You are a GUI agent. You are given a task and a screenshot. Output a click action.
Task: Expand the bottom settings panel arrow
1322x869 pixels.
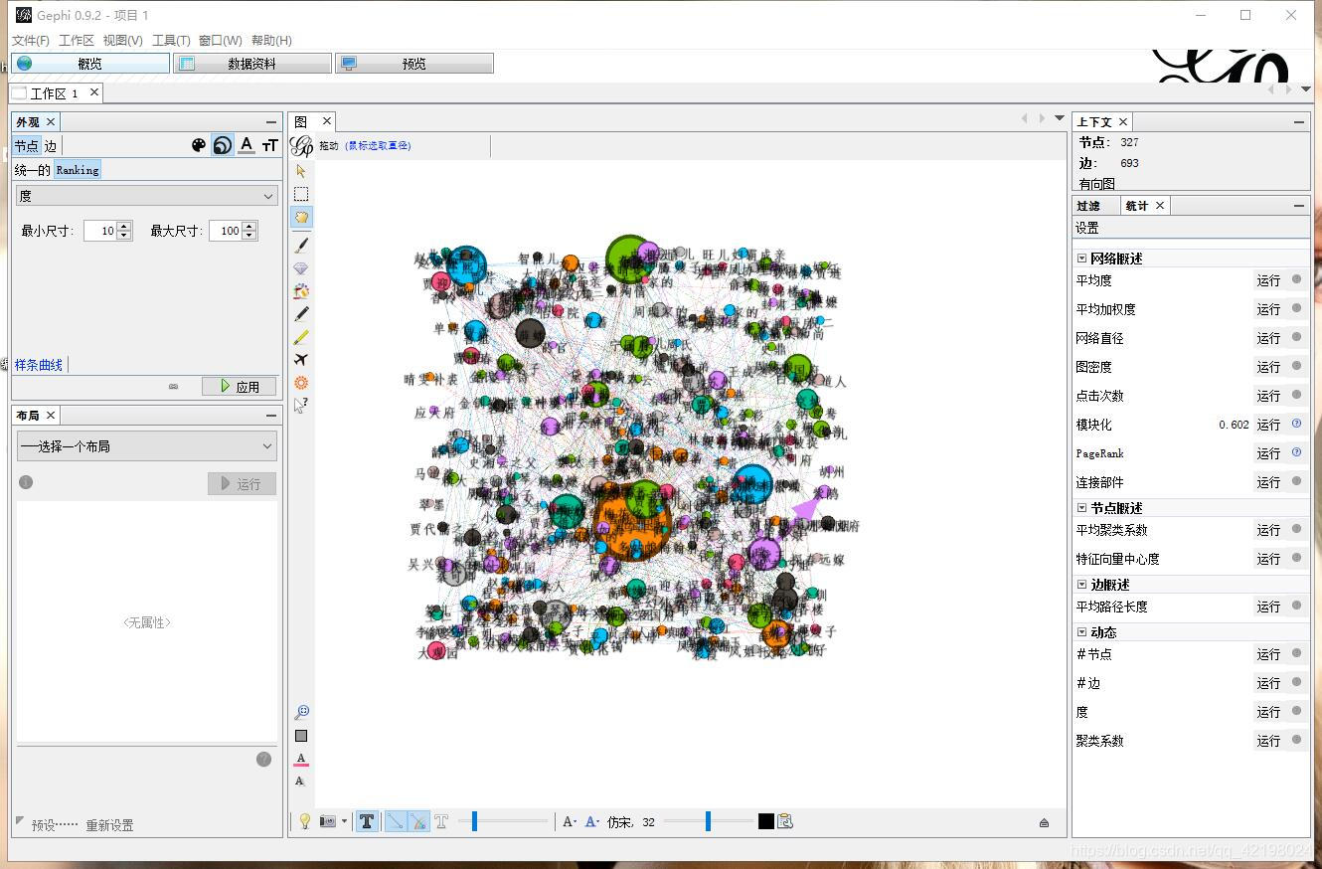pos(1044,822)
